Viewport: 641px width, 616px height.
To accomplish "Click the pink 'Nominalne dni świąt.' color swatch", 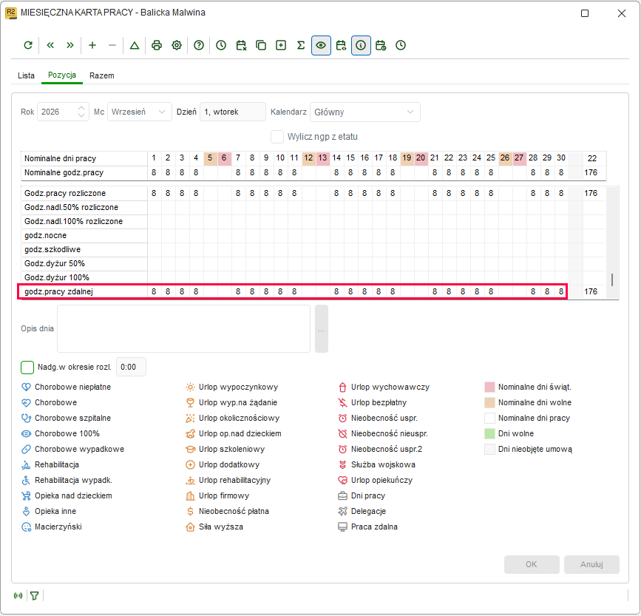I will 489,387.
